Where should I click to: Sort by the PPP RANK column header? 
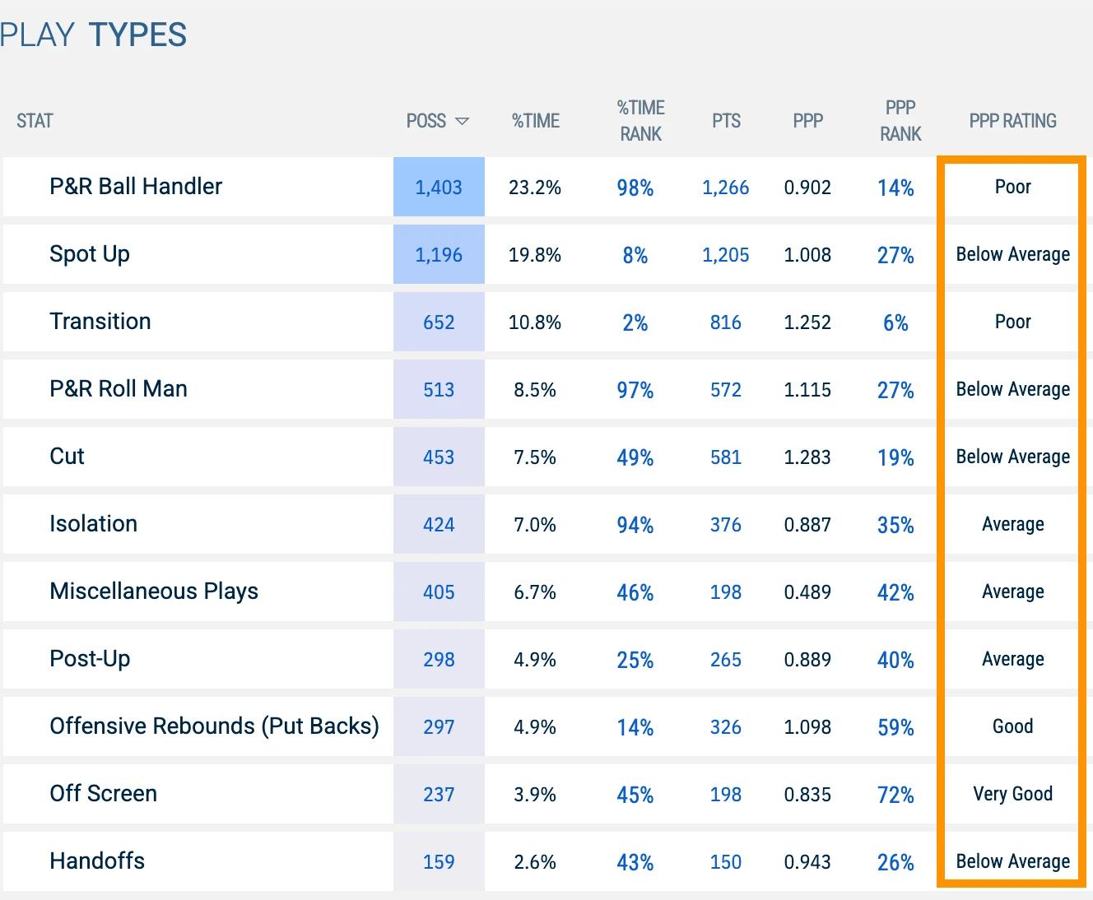point(900,120)
